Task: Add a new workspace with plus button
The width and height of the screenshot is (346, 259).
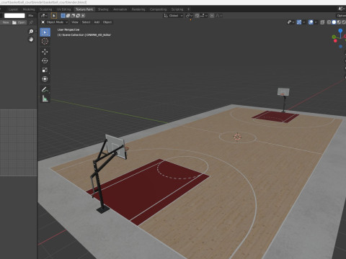Action: 189,9
